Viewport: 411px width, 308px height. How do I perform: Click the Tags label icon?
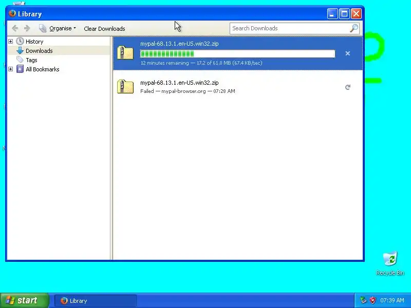pos(20,60)
